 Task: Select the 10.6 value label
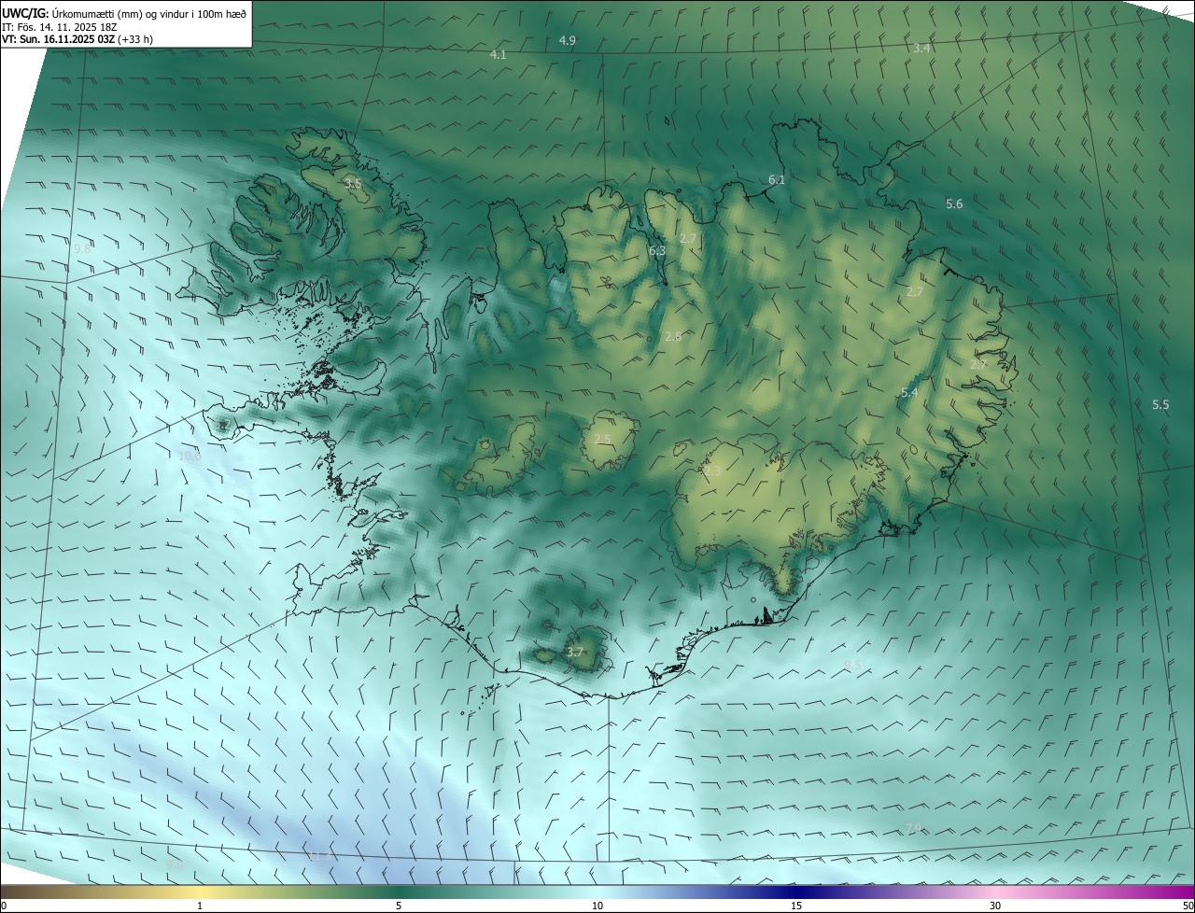pyautogui.click(x=190, y=456)
